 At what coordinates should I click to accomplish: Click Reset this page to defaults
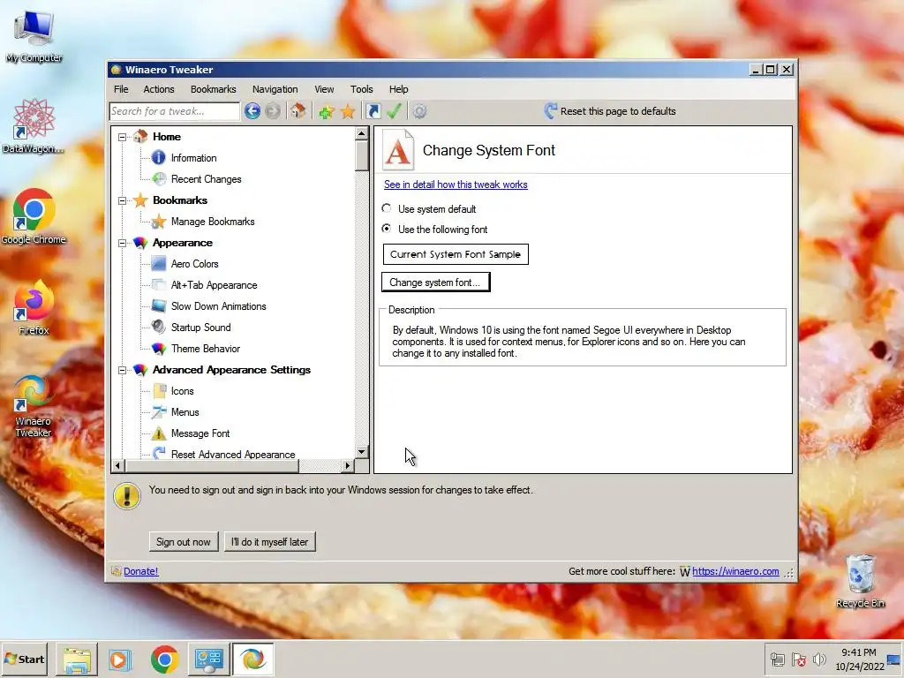(x=610, y=110)
